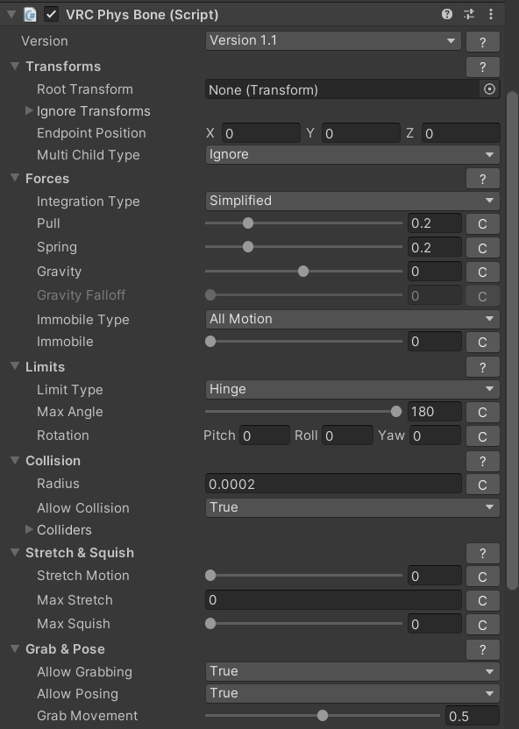Click the Stretch Motion curve C button

pyautogui.click(x=483, y=577)
